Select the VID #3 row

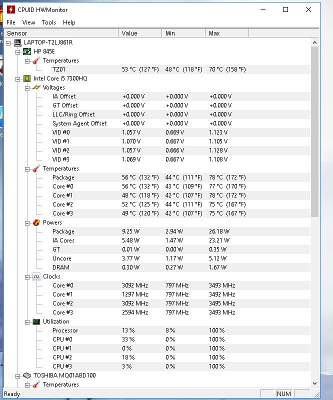[x=181, y=159]
